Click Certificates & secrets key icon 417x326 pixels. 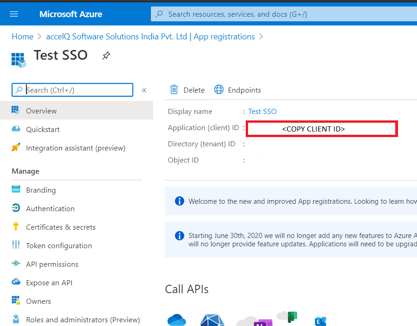pos(16,226)
